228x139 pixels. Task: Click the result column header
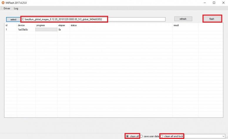(176, 25)
